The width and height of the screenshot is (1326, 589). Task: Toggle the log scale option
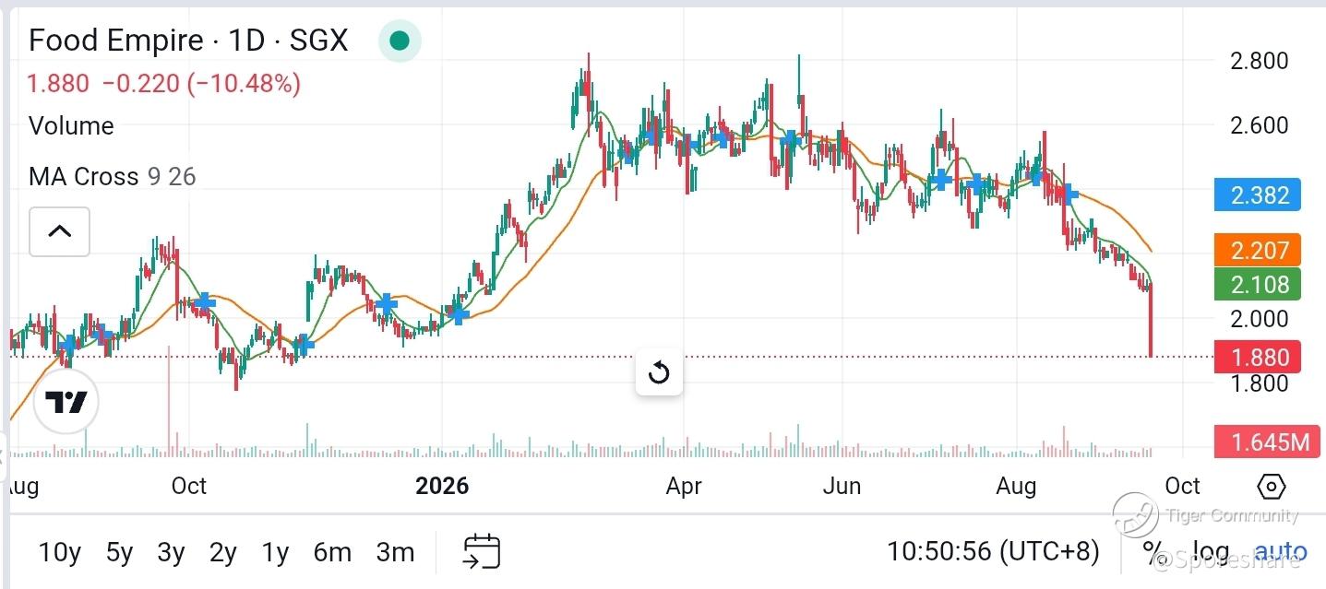click(1211, 551)
